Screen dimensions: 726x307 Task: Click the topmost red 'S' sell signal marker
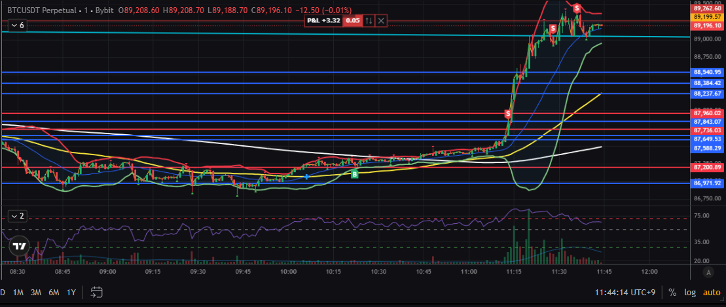click(x=577, y=8)
